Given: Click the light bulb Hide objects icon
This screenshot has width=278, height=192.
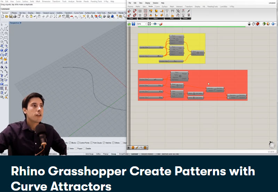Looking at the screenshot, I should tap(88, 16).
